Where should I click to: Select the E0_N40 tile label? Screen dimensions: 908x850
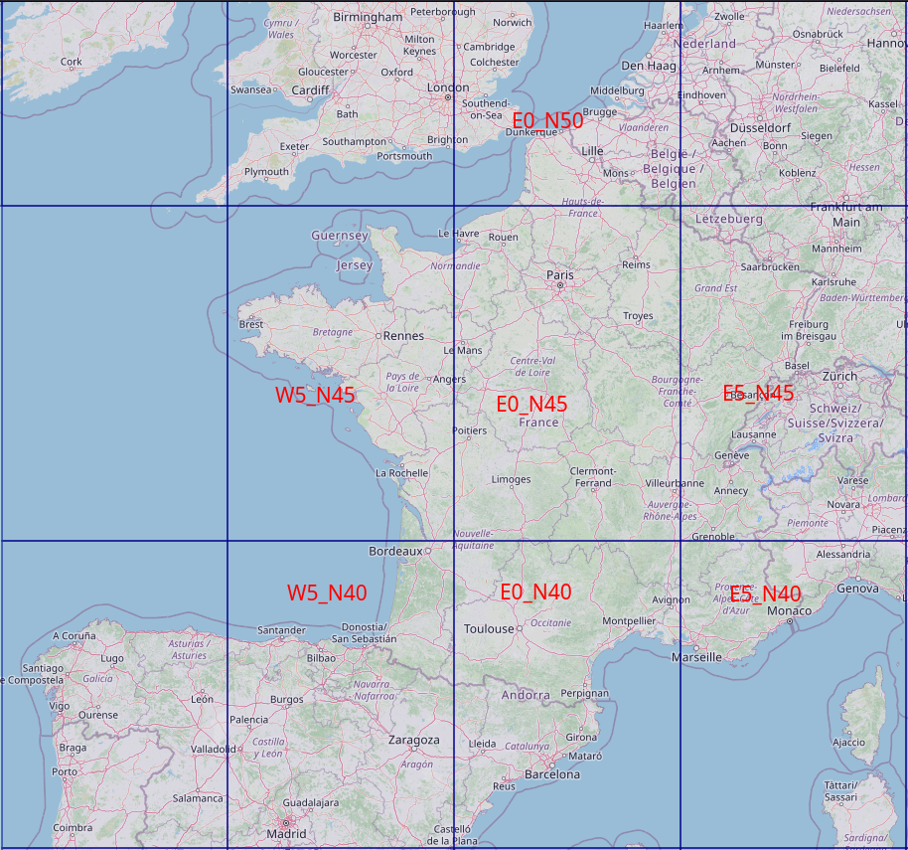pyautogui.click(x=535, y=592)
